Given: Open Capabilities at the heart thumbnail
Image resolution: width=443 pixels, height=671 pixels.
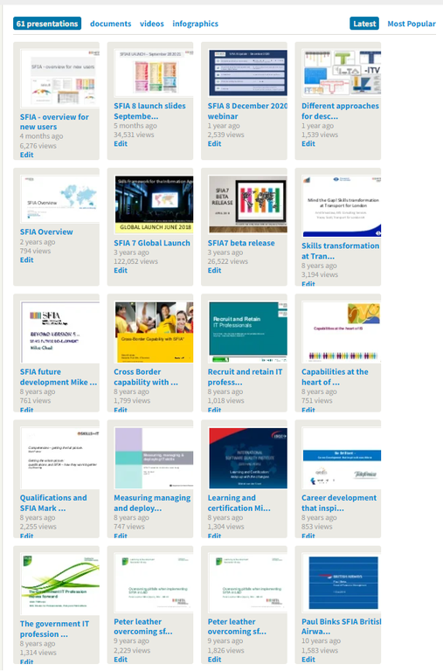Looking at the screenshot, I should [x=342, y=332].
